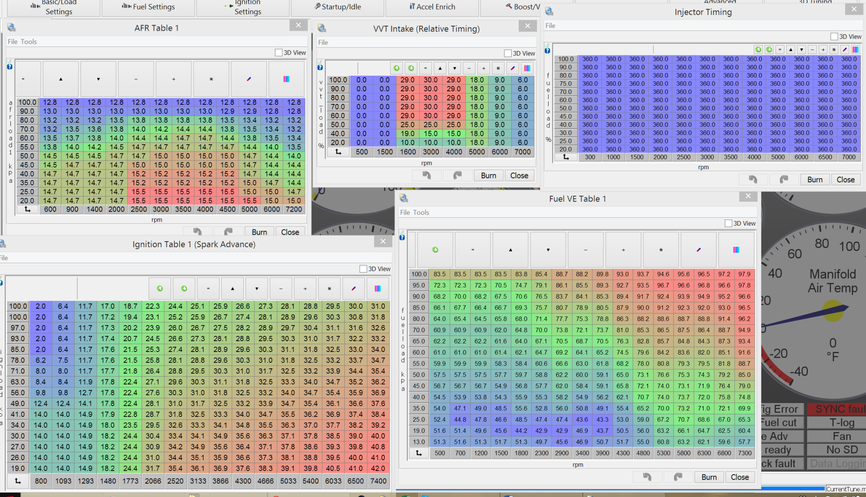Click Burn in Fuel VE Table 1
Viewport: 866px width, 497px height.
point(709,477)
